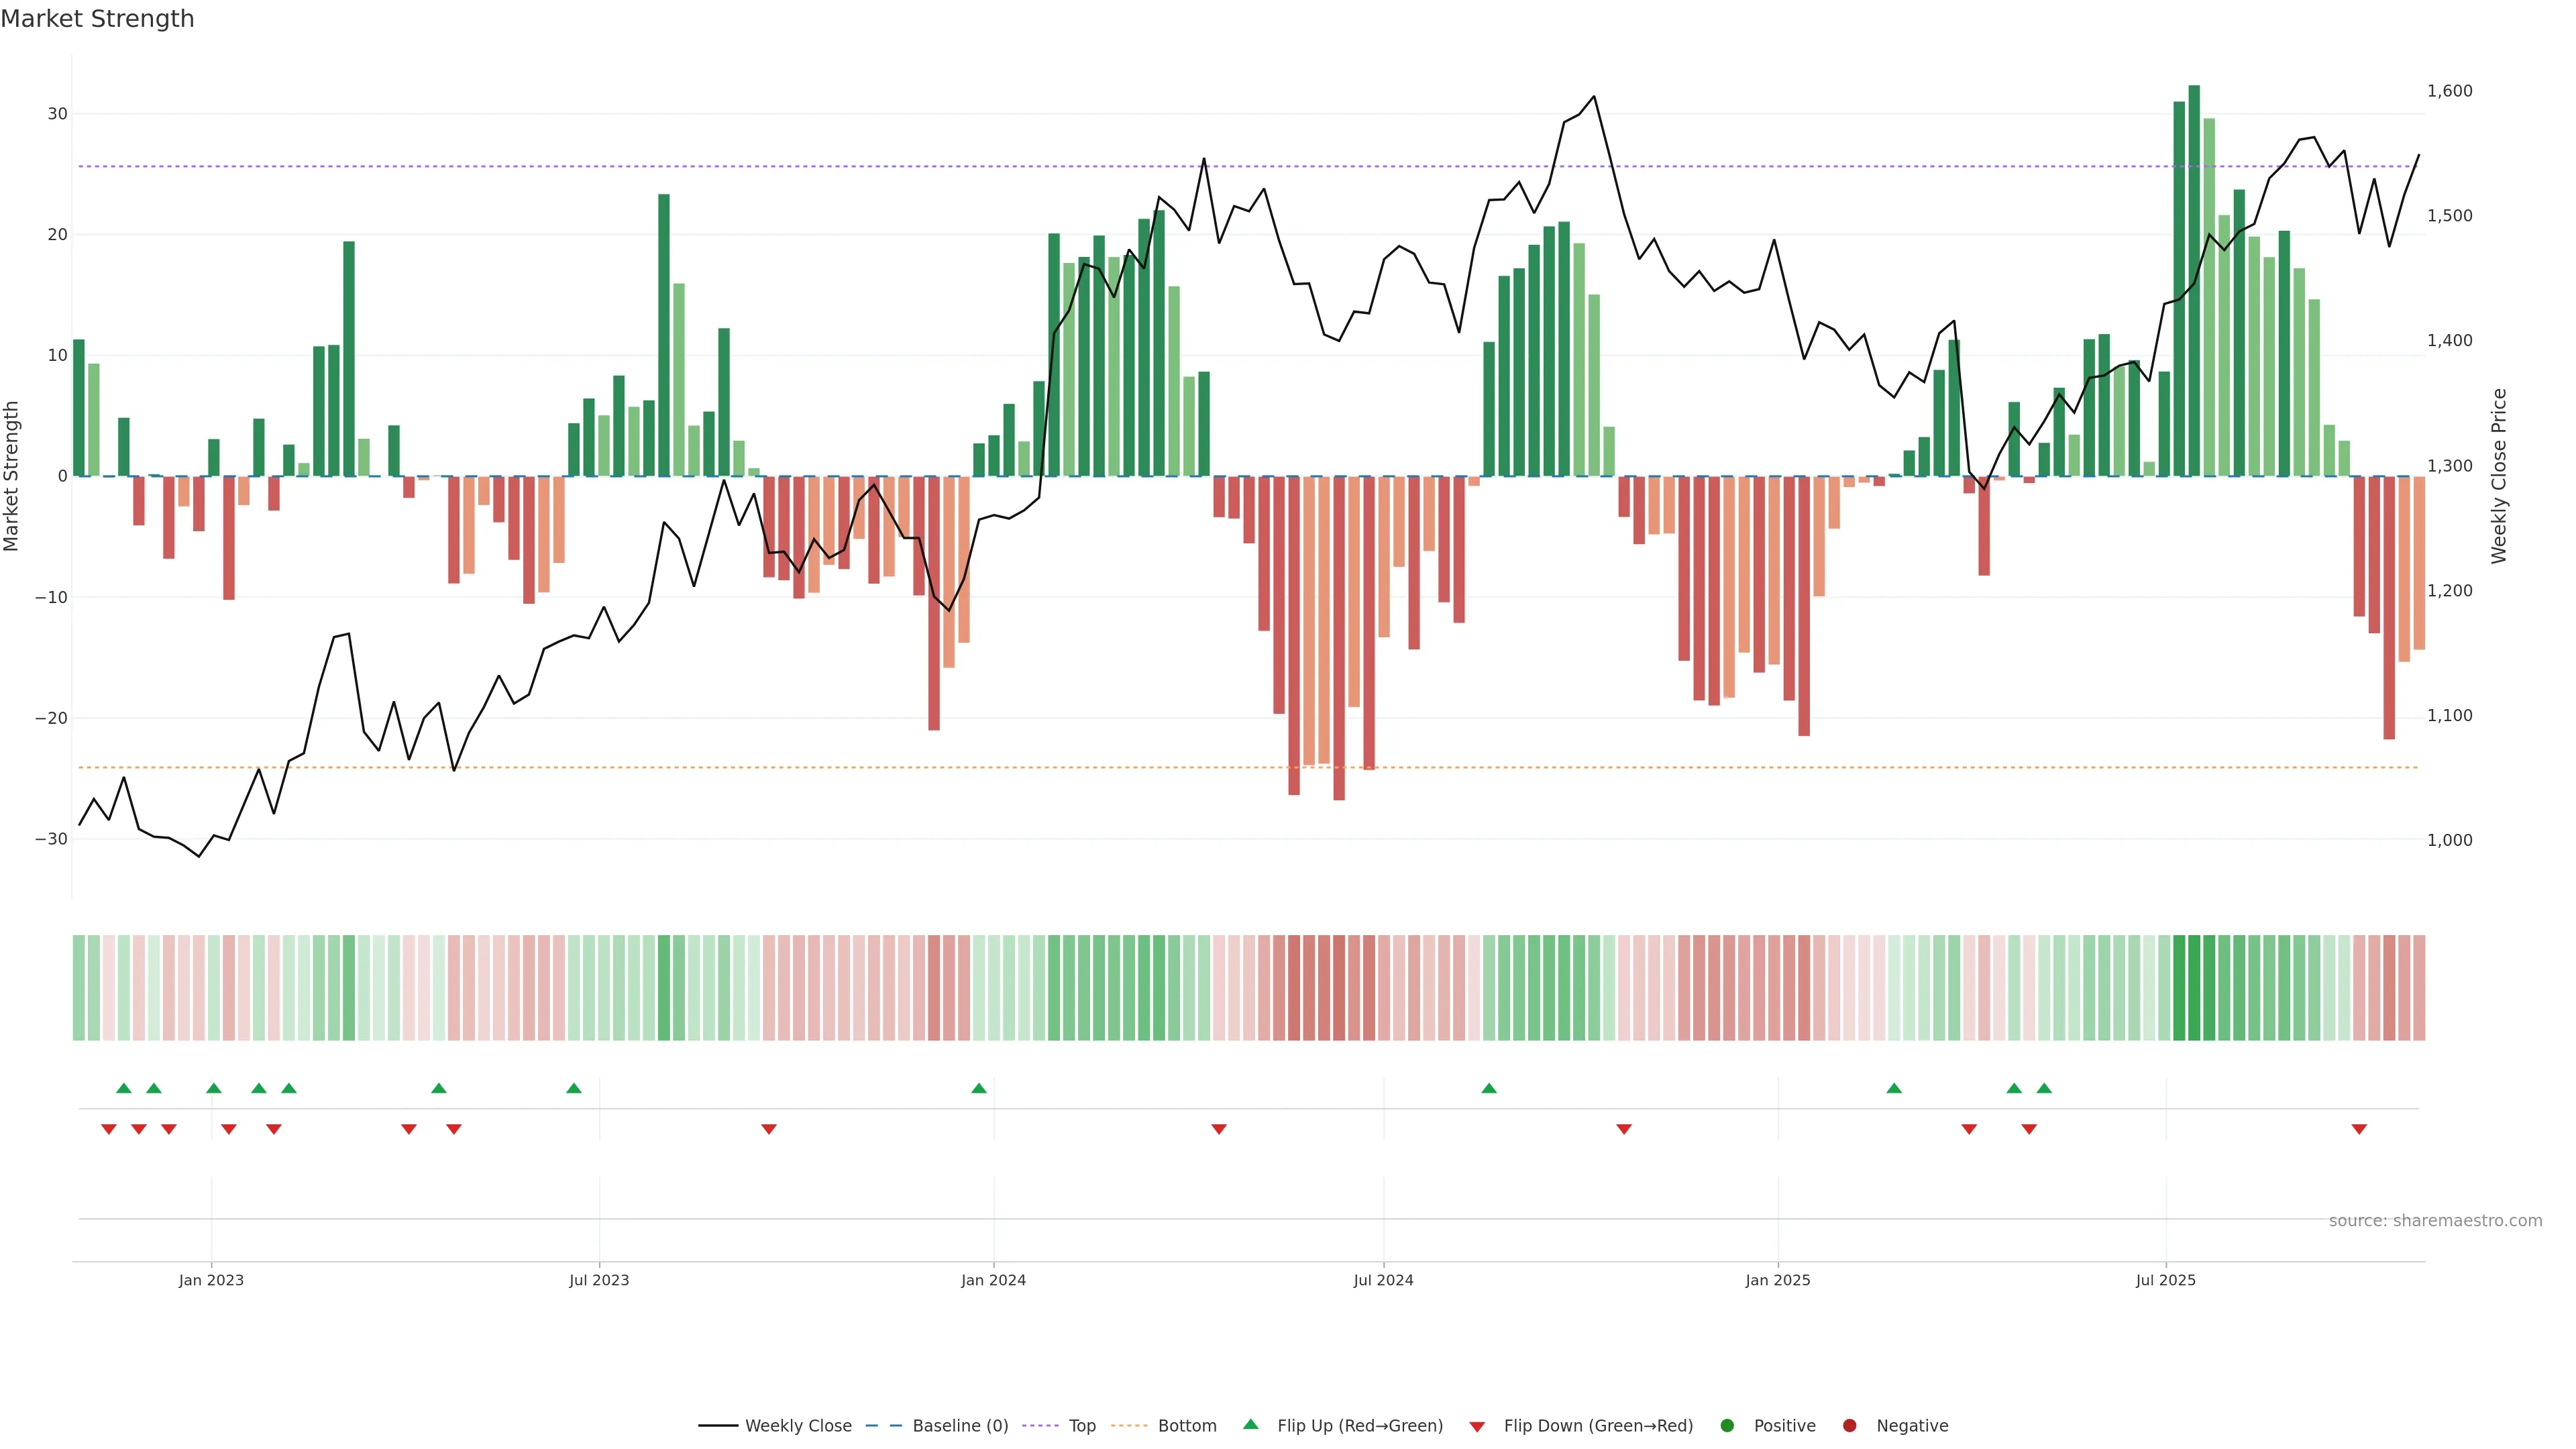Toggle the Bottom threshold line legend label
The width and height of the screenshot is (2576, 1449).
pyautogui.click(x=1187, y=1426)
